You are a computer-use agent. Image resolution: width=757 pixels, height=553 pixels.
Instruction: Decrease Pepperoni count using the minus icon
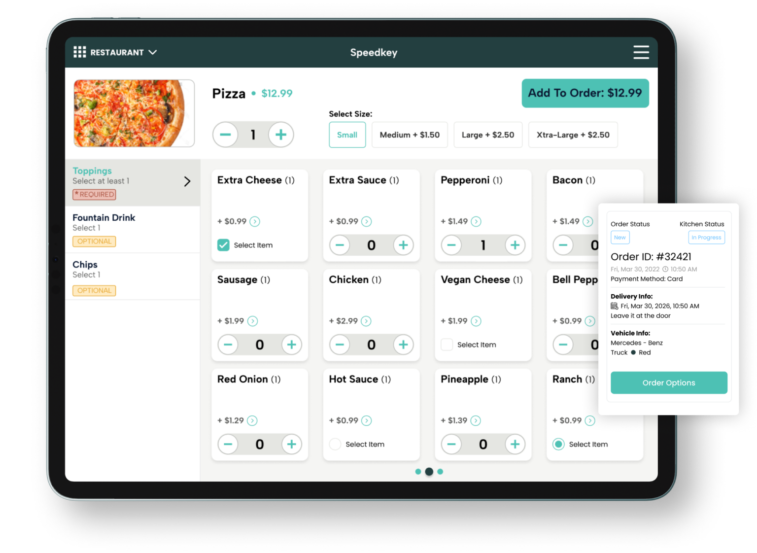451,245
